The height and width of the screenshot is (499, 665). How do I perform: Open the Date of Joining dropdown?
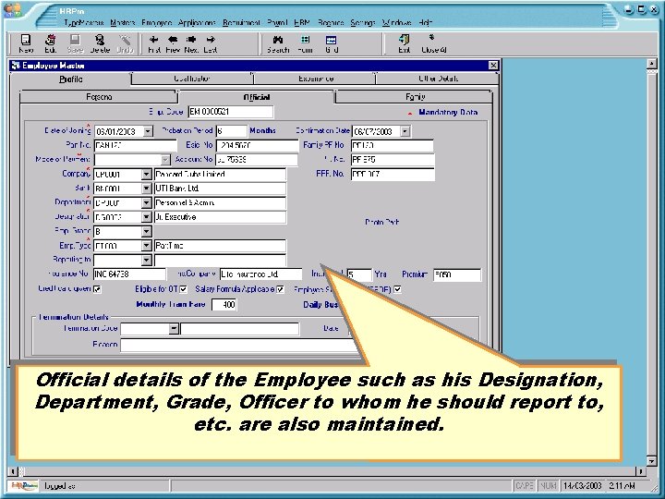click(148, 131)
